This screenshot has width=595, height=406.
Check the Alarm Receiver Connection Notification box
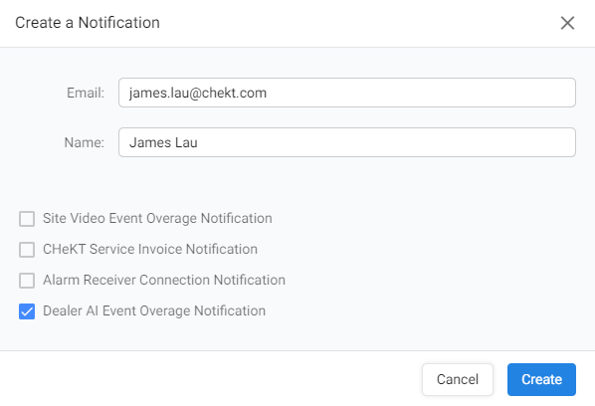tap(27, 281)
